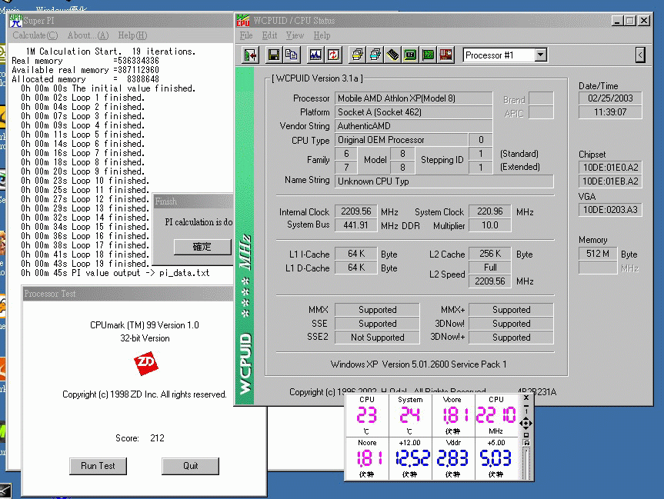
Task: Click the red motherboard icon
Action: [x=446, y=55]
